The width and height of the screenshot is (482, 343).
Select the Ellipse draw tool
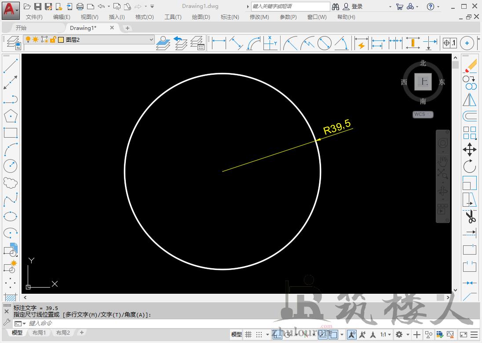point(11,216)
